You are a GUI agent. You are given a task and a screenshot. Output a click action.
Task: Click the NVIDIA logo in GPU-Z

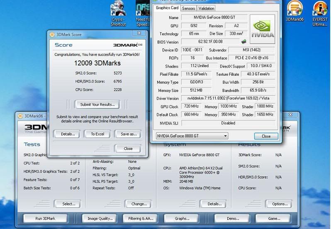tap(263, 29)
